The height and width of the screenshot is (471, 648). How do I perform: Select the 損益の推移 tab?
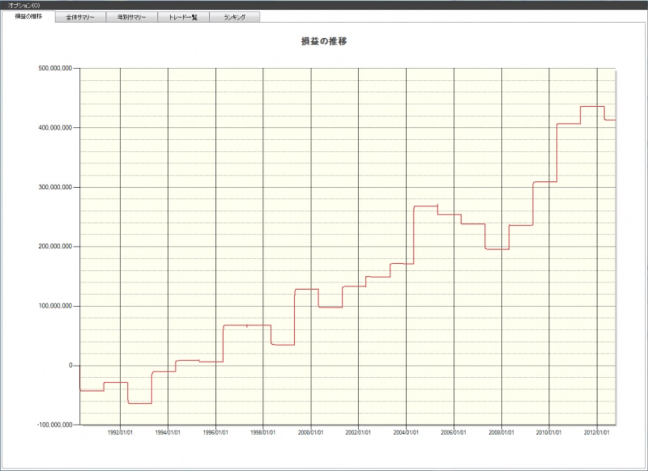coord(29,17)
